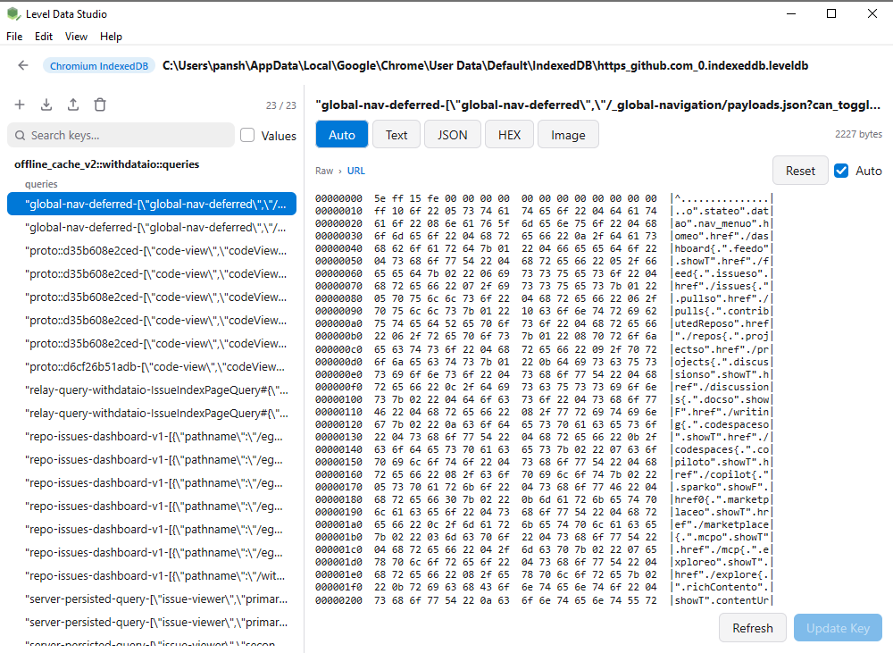Click hex offset 00000100 row
This screenshot has width=893, height=653.
click(x=544, y=399)
